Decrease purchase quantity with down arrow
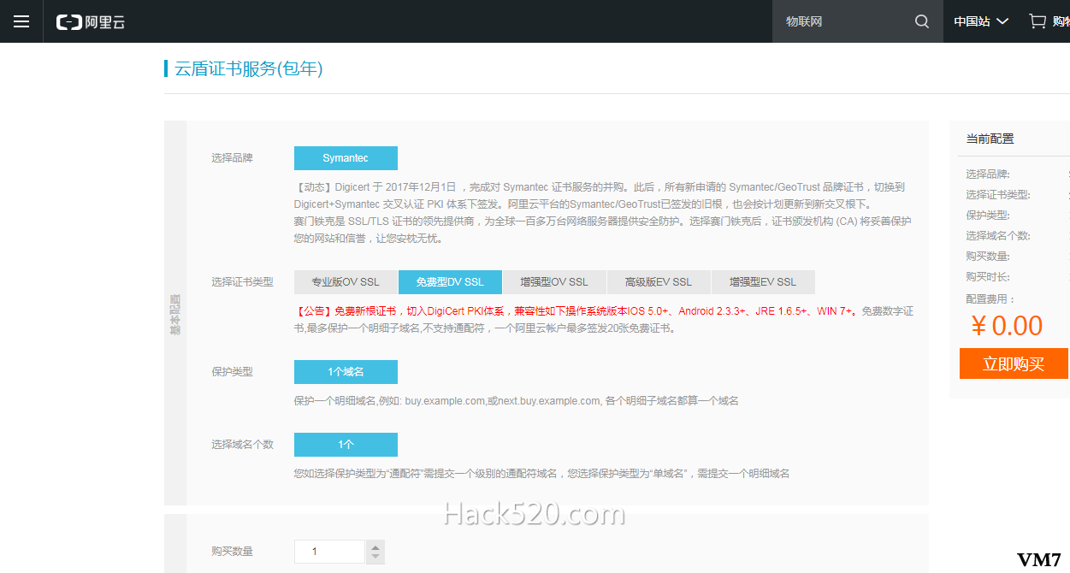The width and height of the screenshot is (1070, 573). click(x=375, y=558)
